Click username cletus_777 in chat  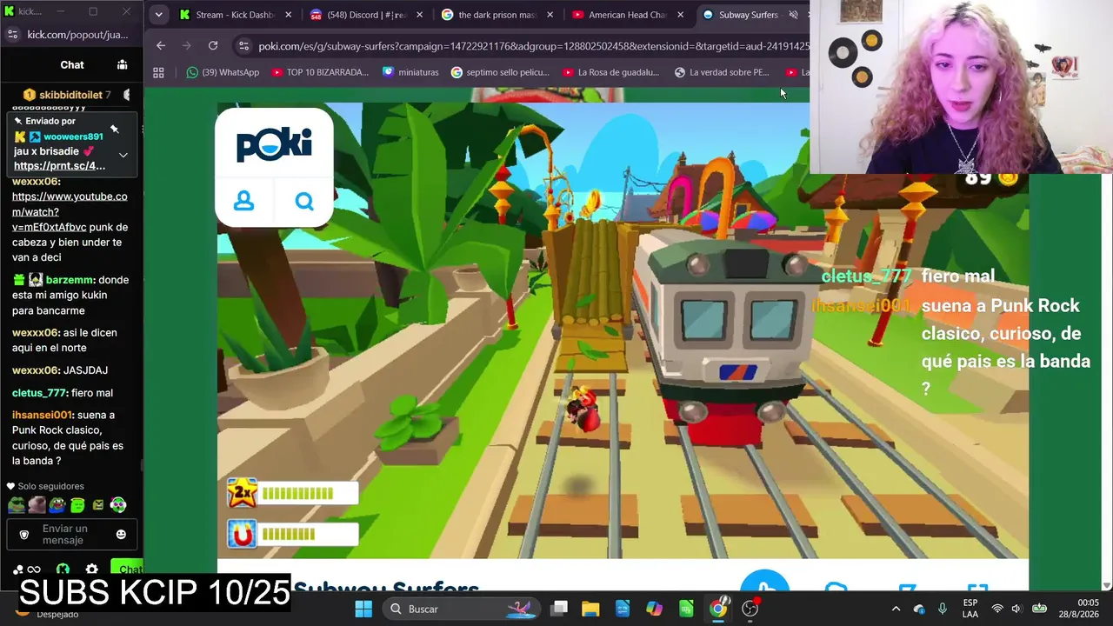(39, 393)
